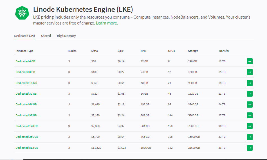Click the green Kubernetes helm logo

point(22,13)
